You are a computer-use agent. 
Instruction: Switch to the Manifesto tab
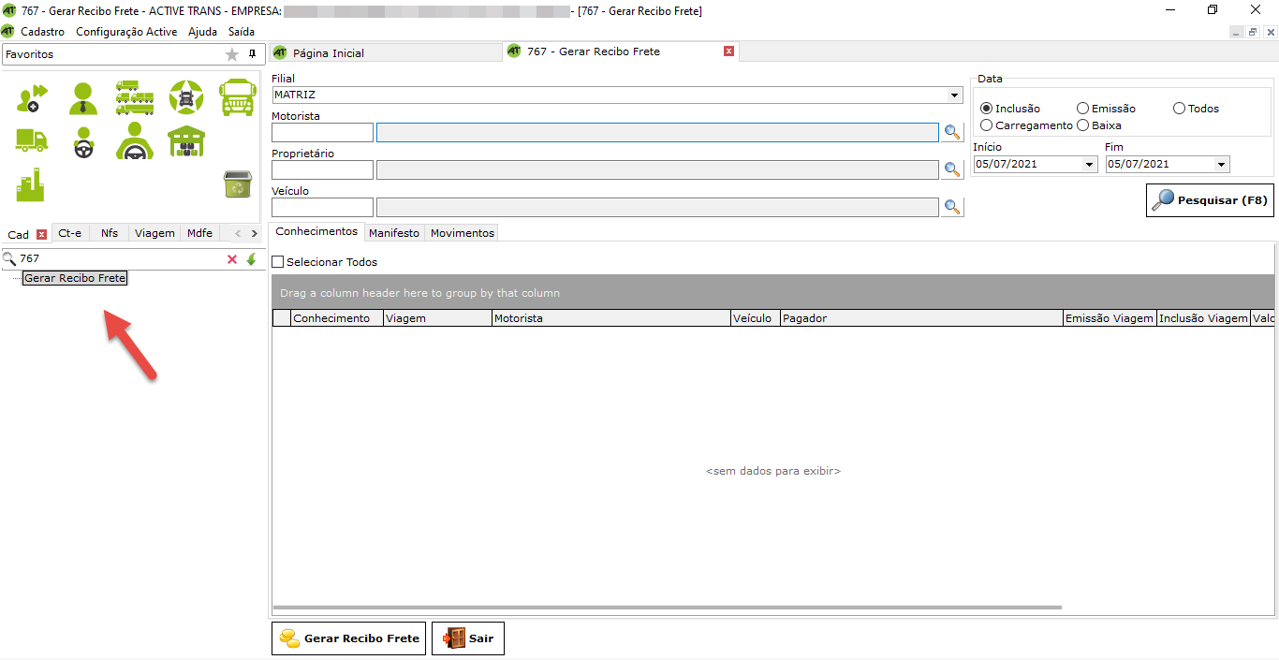(x=394, y=233)
